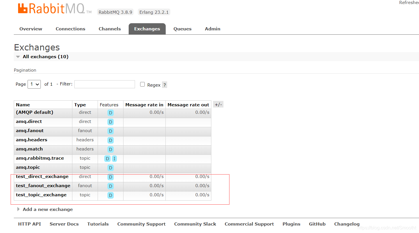Switch to the Queues tab
Image resolution: width=419 pixels, height=233 pixels.
pos(182,29)
